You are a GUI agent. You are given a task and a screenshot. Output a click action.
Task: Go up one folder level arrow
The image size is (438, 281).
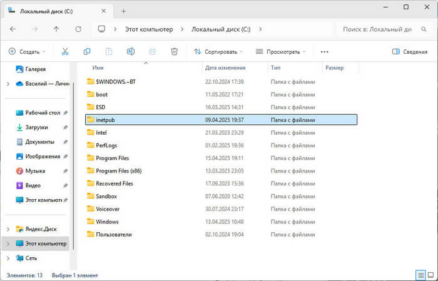coord(56,29)
